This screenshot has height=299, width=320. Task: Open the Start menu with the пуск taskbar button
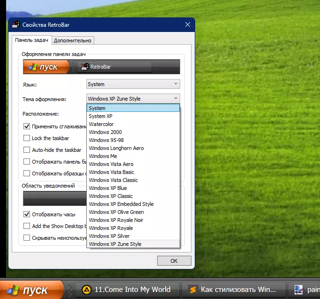coord(31,290)
